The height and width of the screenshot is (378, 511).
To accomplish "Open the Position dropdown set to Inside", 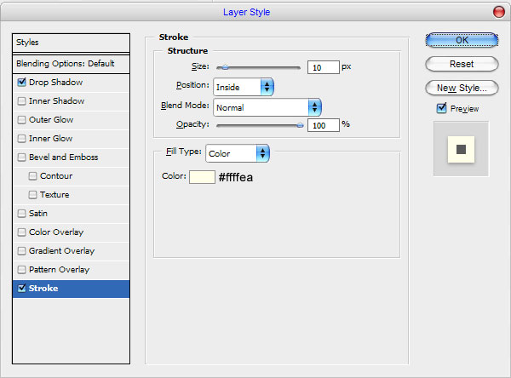I will point(244,87).
